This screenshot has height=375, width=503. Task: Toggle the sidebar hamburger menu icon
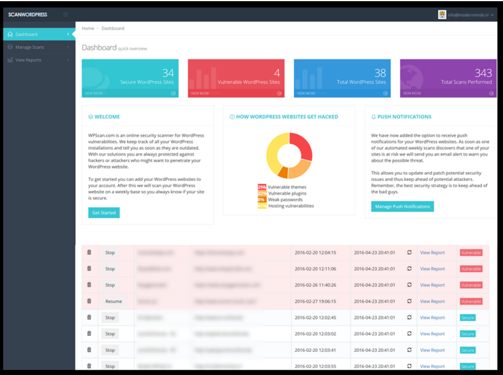pyautogui.click(x=65, y=15)
